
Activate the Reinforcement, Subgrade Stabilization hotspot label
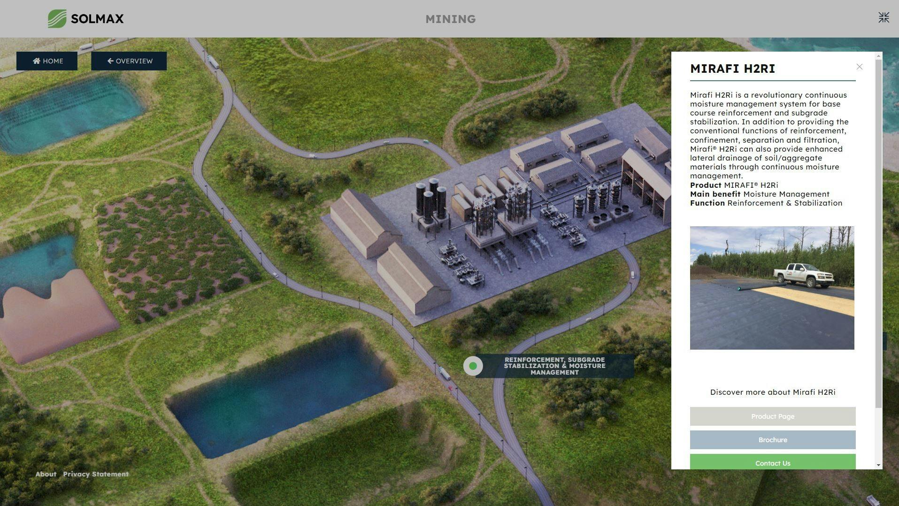555,366
